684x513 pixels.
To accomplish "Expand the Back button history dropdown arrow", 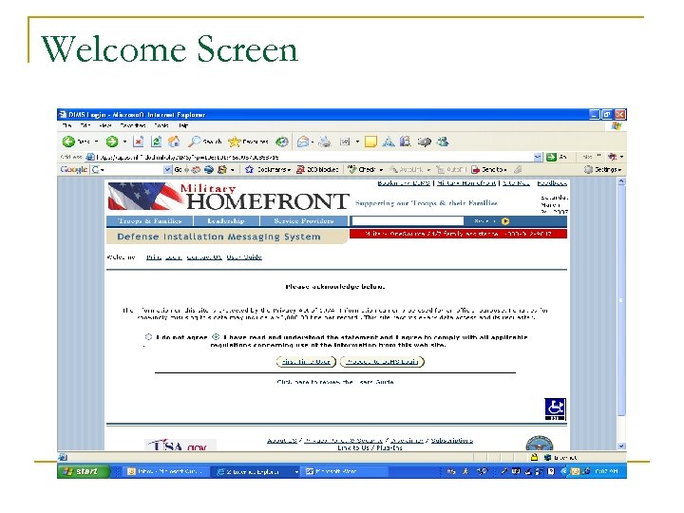I will click(x=96, y=142).
